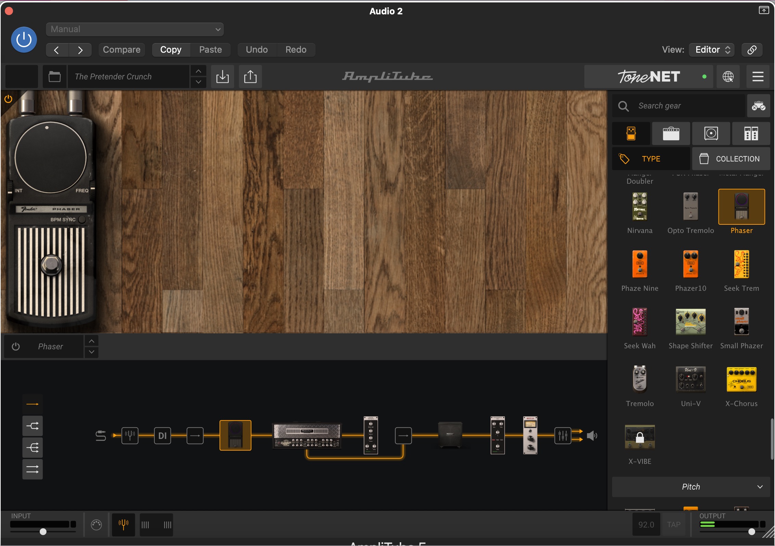Image resolution: width=775 pixels, height=546 pixels.
Task: Click the amp head in signal chain
Action: 307,435
